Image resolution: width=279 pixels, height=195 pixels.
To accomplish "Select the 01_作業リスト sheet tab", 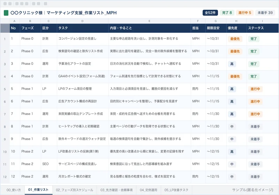I will point(38,190).
